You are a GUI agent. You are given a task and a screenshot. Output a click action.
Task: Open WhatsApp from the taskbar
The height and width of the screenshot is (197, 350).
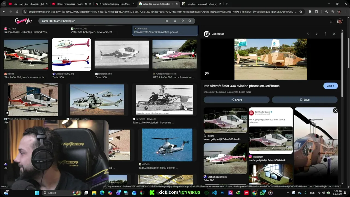[262, 193]
